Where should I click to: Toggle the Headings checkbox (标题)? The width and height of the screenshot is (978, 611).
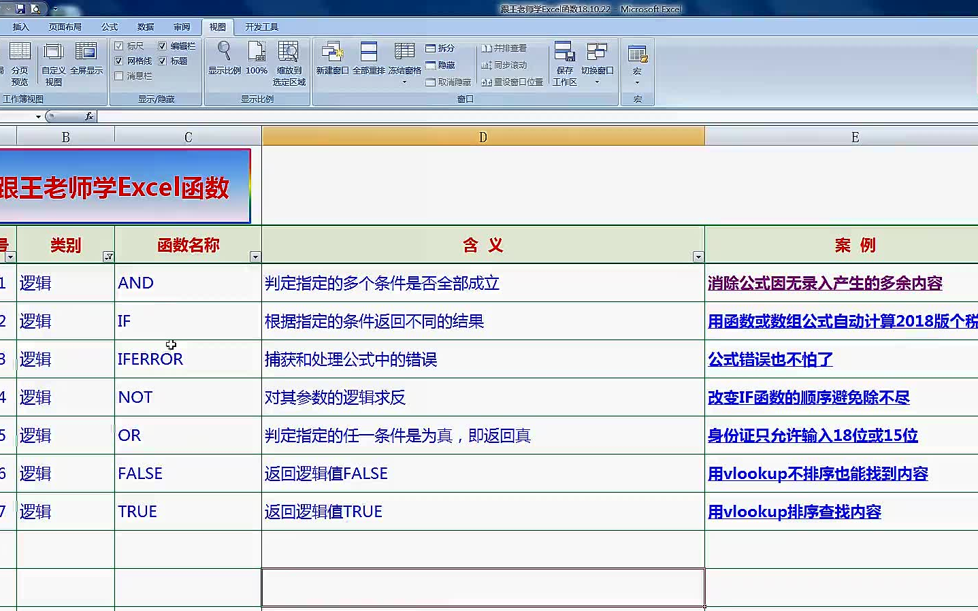163,61
